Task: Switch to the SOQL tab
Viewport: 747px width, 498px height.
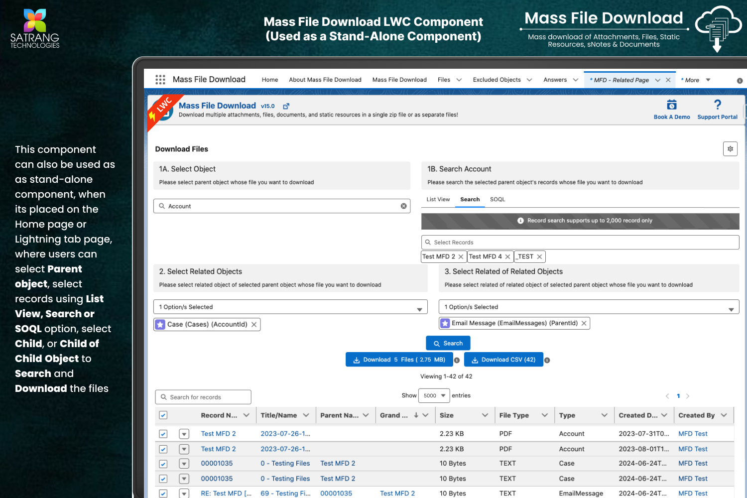Action: click(x=497, y=199)
